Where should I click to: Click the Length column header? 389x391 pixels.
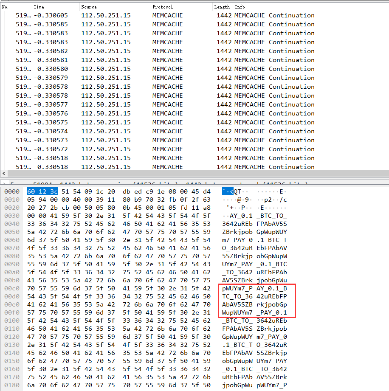click(222, 7)
